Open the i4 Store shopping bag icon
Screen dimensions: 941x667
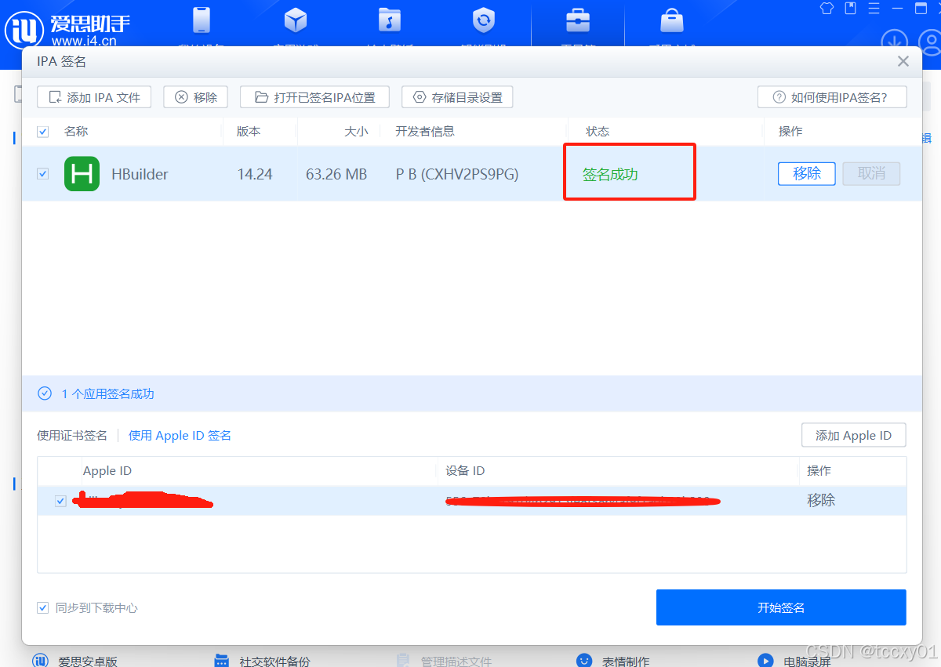coord(672,20)
